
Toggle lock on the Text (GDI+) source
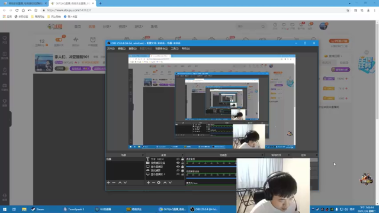182,159
